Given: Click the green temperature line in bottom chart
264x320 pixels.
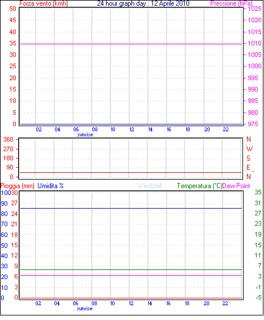Looking at the screenshot, I should point(131,270).
